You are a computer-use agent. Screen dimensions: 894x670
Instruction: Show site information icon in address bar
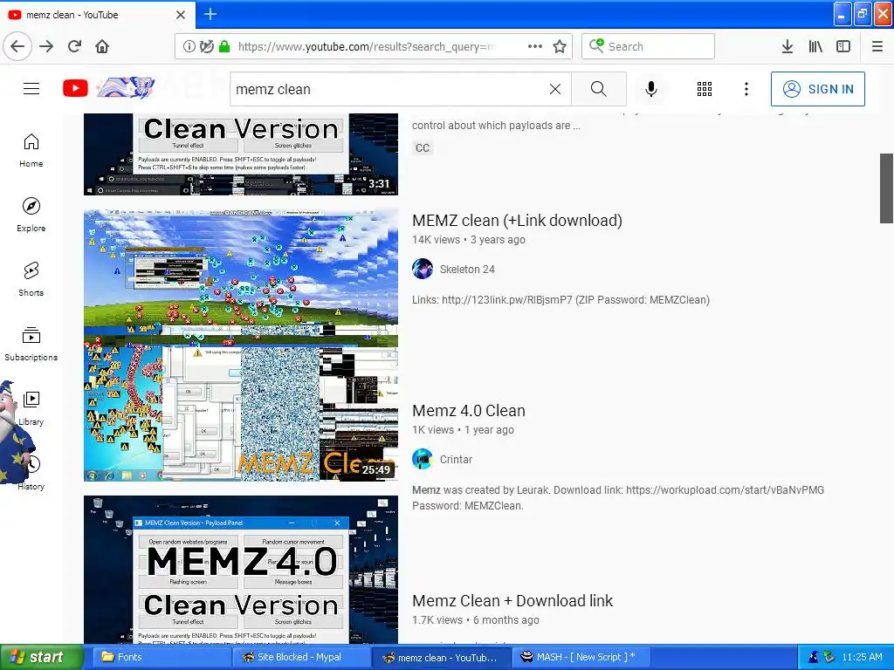click(189, 46)
